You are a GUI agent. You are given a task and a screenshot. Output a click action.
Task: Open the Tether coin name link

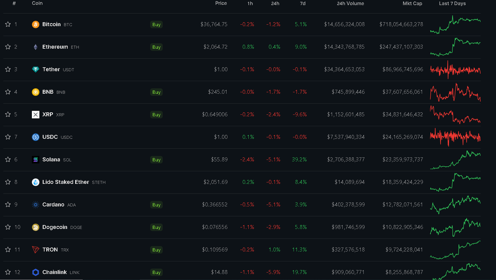tap(51, 69)
